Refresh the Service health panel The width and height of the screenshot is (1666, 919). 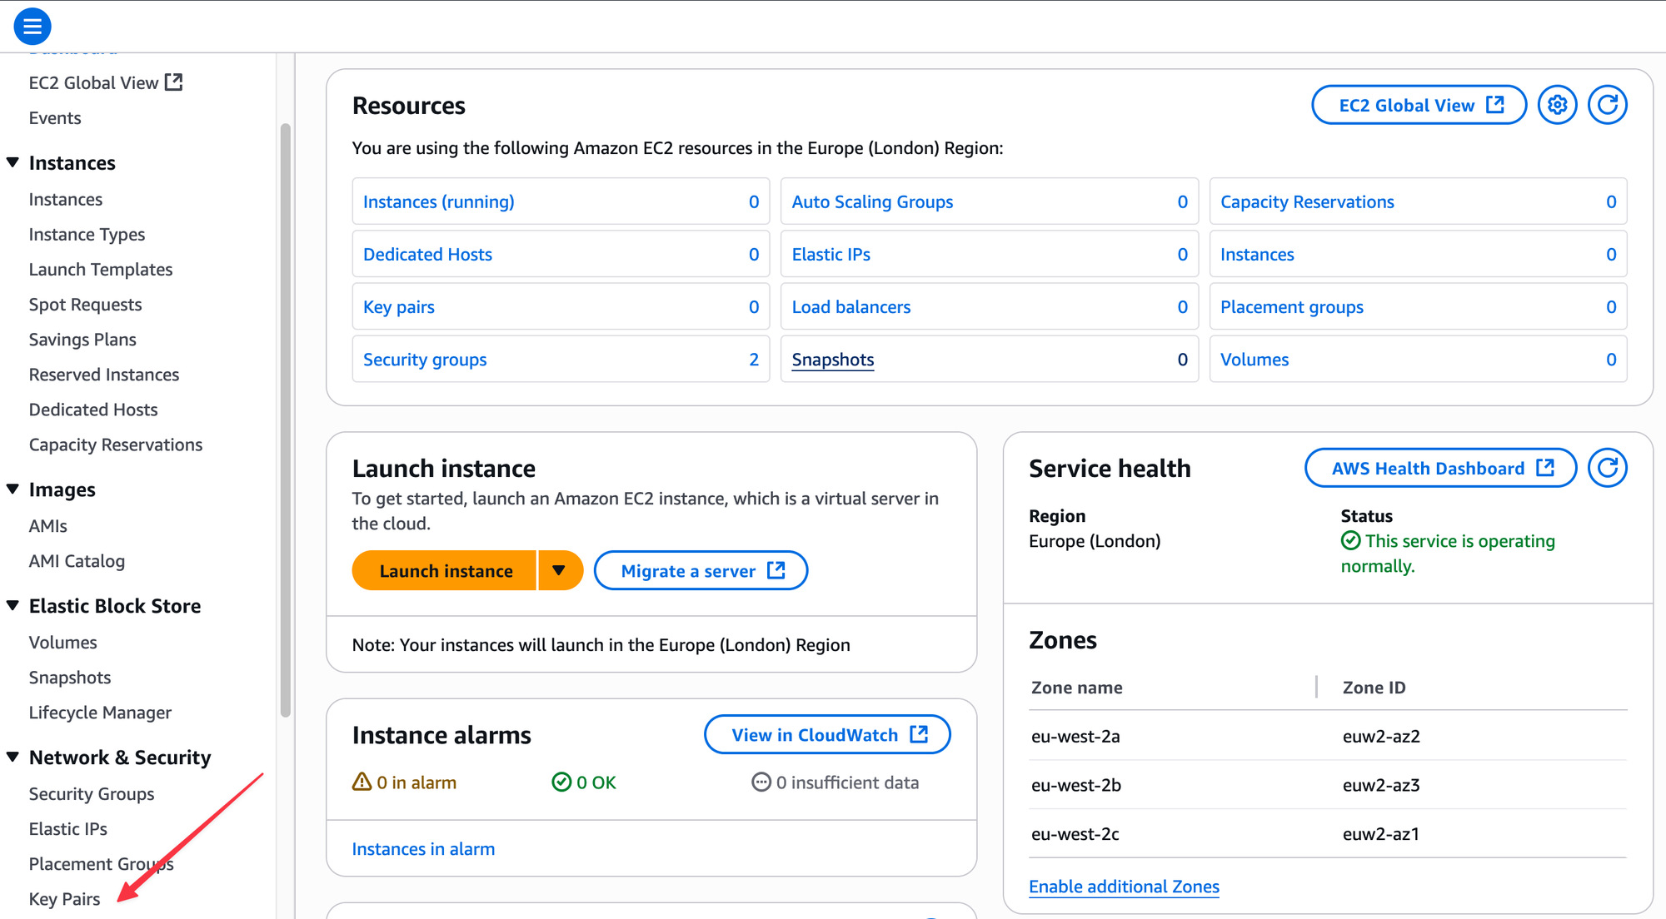coord(1607,468)
